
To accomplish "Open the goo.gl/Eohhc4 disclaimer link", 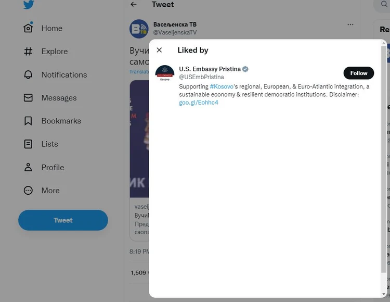I will pyautogui.click(x=199, y=103).
